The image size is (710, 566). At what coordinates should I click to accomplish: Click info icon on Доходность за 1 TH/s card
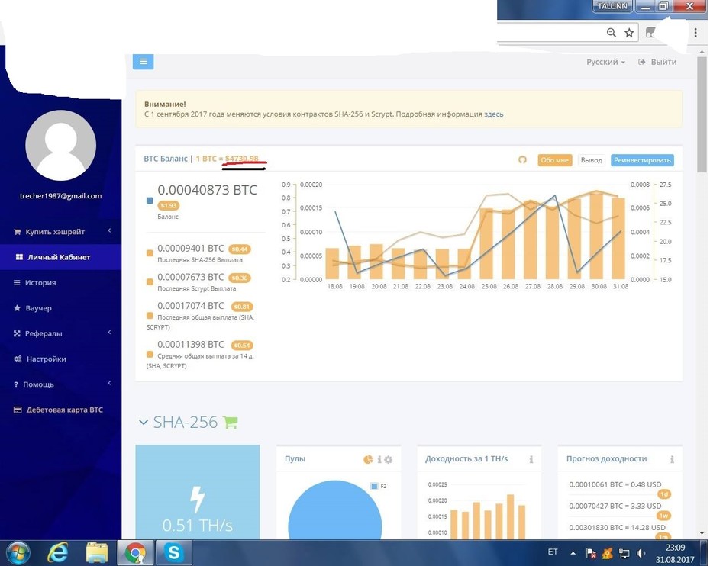pos(531,459)
